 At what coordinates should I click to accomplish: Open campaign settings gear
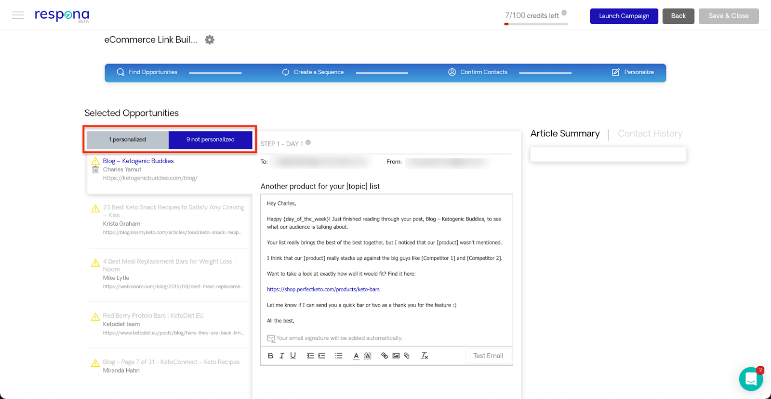[x=210, y=40]
